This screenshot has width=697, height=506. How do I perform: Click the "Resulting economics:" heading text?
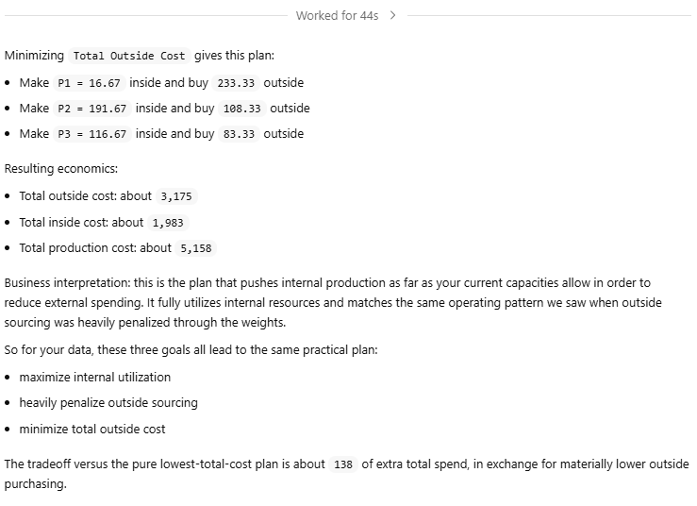pos(60,169)
